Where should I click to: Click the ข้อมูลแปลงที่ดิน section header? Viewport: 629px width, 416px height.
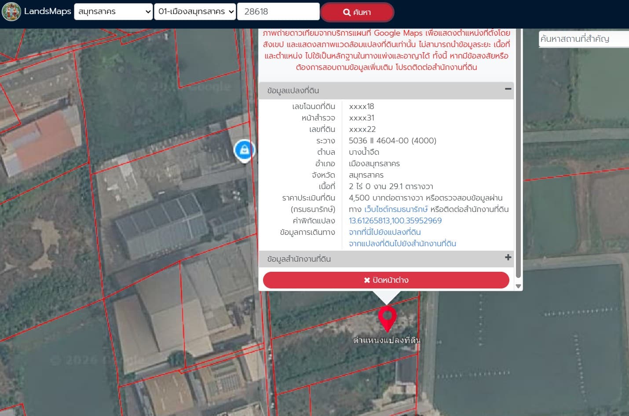tap(386, 91)
